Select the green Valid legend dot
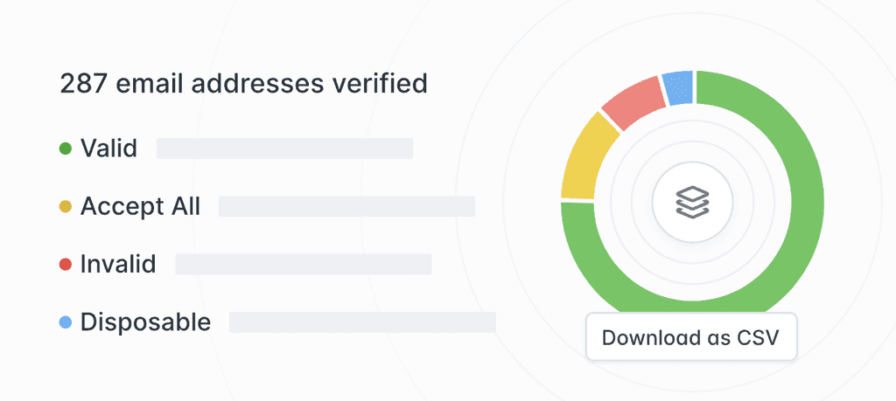The height and width of the screenshot is (401, 896). pos(66,149)
